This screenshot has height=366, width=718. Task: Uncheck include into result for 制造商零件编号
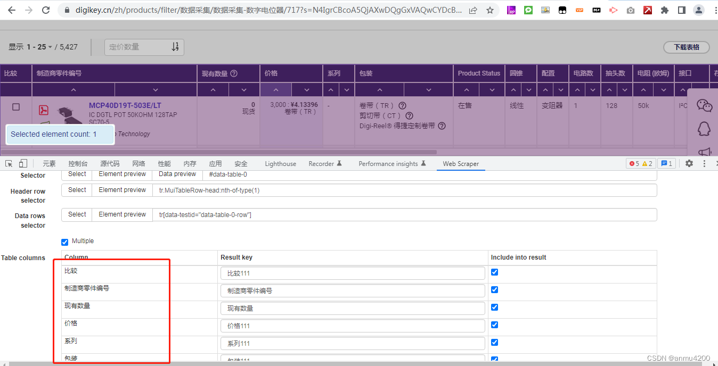494,289
